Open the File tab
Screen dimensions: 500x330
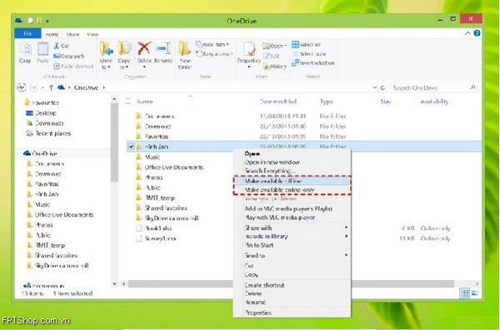(27, 33)
